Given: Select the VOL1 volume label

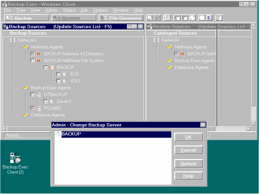Looking at the screenshot, I should 75,81.
